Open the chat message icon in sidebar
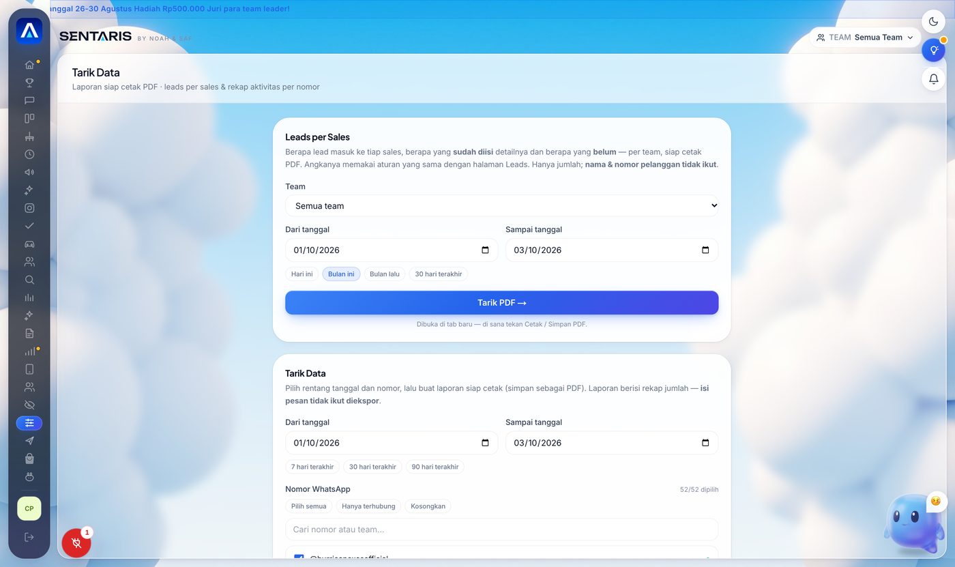This screenshot has width=955, height=567. 29,100
